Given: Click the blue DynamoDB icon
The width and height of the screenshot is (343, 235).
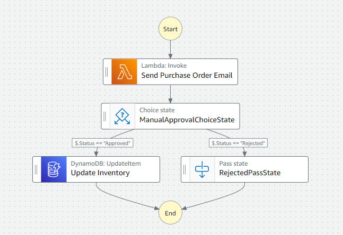Looking at the screenshot, I should [54, 169].
